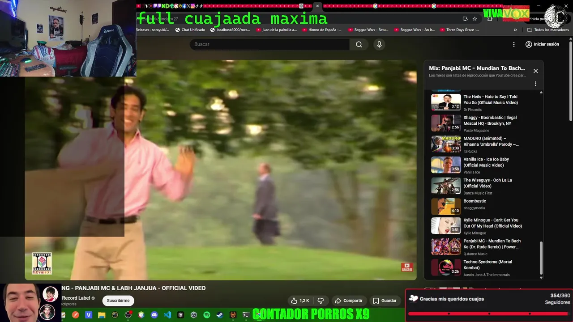Expand the hidden bookmarks chevron
The image size is (573, 322).
[515, 30]
